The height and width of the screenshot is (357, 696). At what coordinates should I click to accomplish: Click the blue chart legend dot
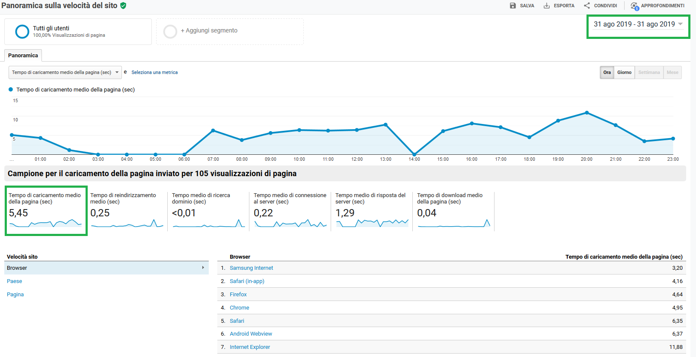pos(11,89)
